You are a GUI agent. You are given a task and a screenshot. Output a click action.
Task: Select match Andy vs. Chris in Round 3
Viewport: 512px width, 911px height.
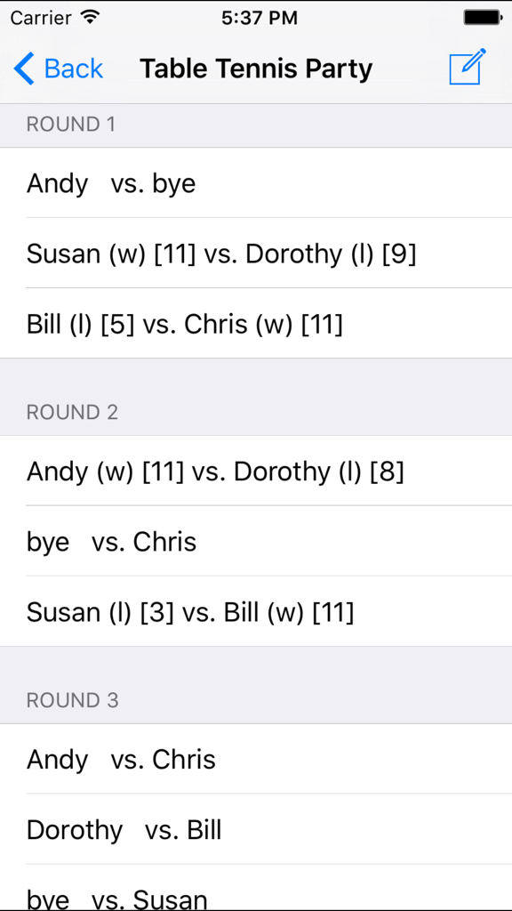click(x=256, y=760)
